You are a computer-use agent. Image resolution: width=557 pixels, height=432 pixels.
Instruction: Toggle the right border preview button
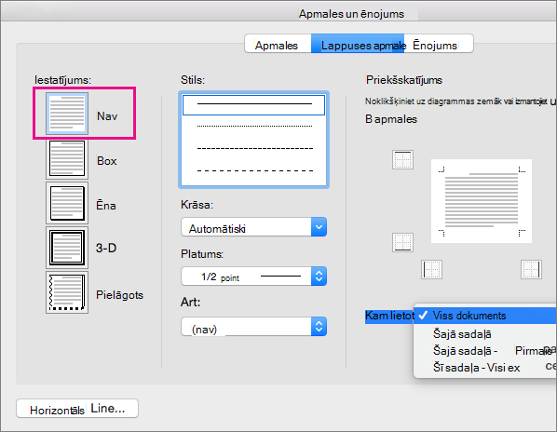click(x=531, y=269)
